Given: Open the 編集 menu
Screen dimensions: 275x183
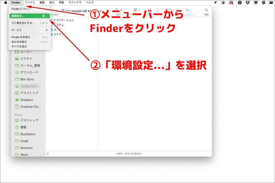Looking at the screenshot, I should pos(42,2).
